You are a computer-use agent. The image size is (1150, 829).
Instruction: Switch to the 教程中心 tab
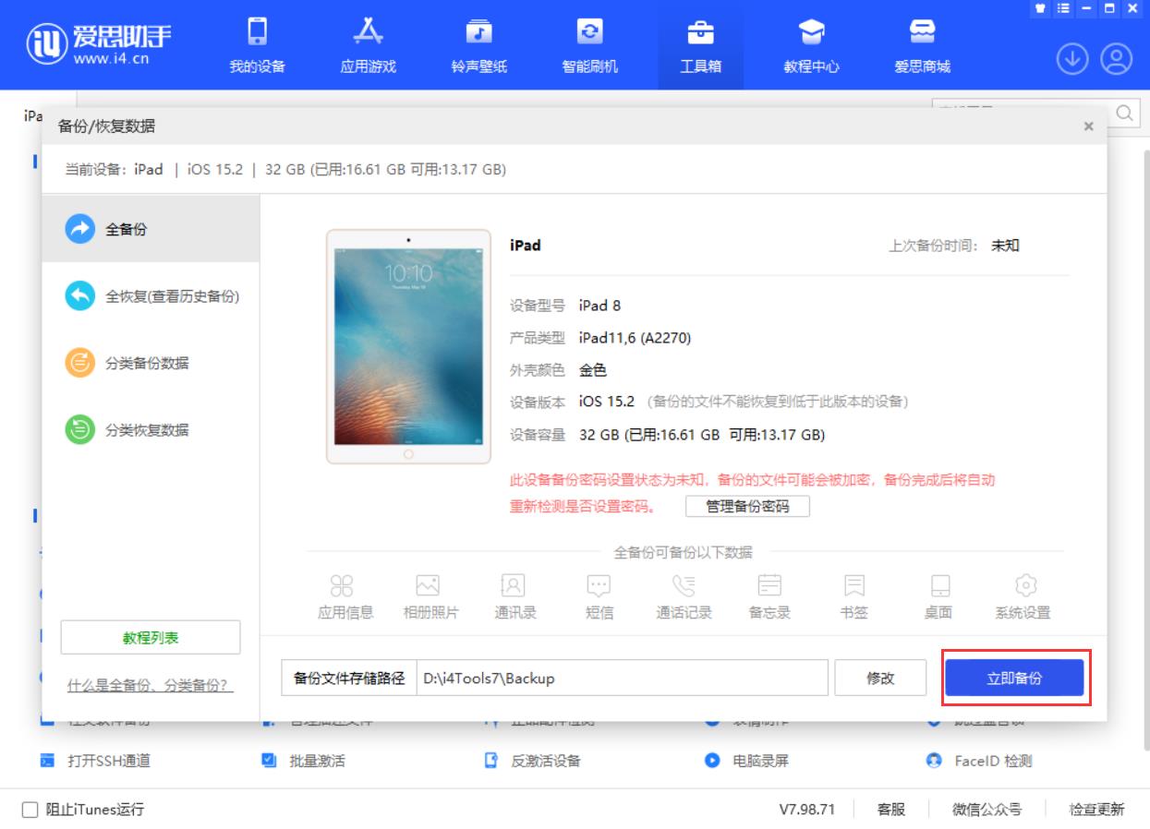tap(812, 44)
